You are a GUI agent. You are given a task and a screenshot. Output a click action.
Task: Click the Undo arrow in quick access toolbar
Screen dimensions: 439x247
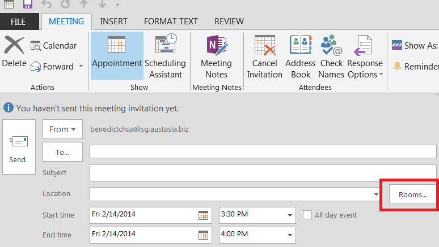click(x=47, y=4)
